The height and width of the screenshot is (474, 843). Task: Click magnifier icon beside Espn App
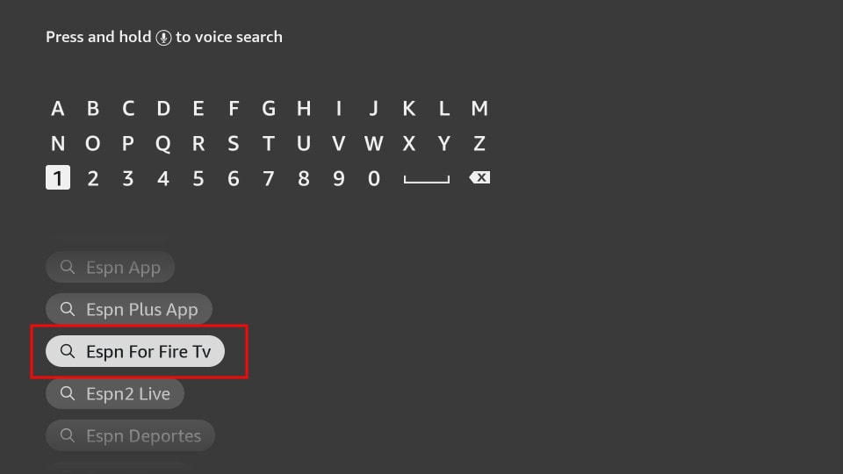68,267
